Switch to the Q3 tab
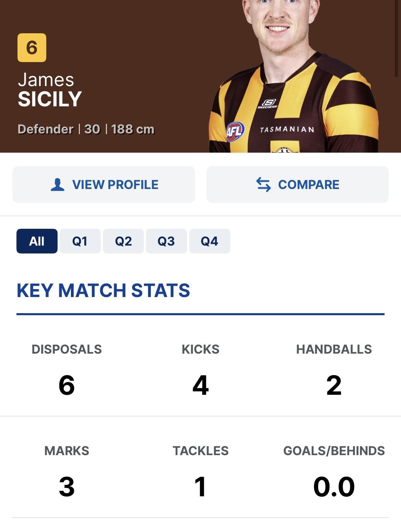The width and height of the screenshot is (401, 521). click(167, 241)
